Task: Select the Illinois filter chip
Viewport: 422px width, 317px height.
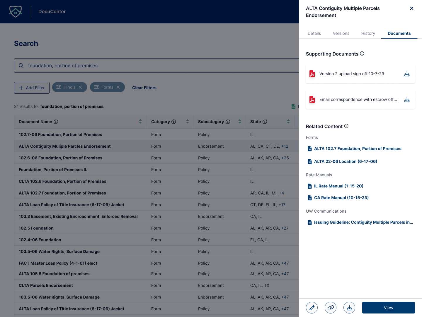Action: coord(69,87)
